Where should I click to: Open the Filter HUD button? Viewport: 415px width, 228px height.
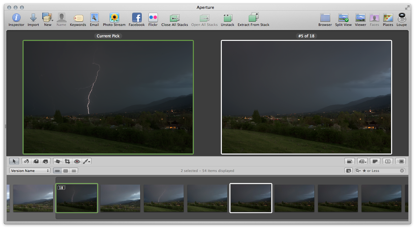click(349, 171)
